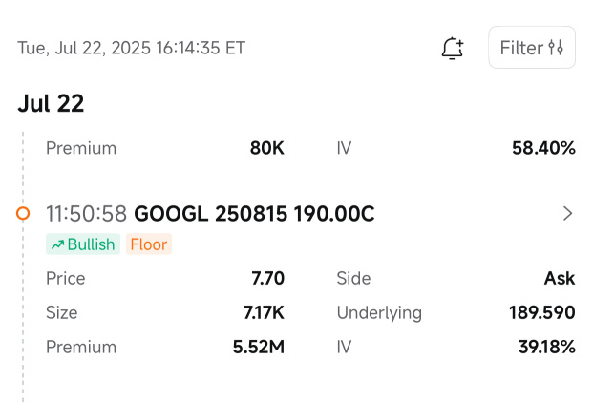Click the 7.17K Size value
Image resolution: width=593 pixels, height=403 pixels.
[x=264, y=312]
